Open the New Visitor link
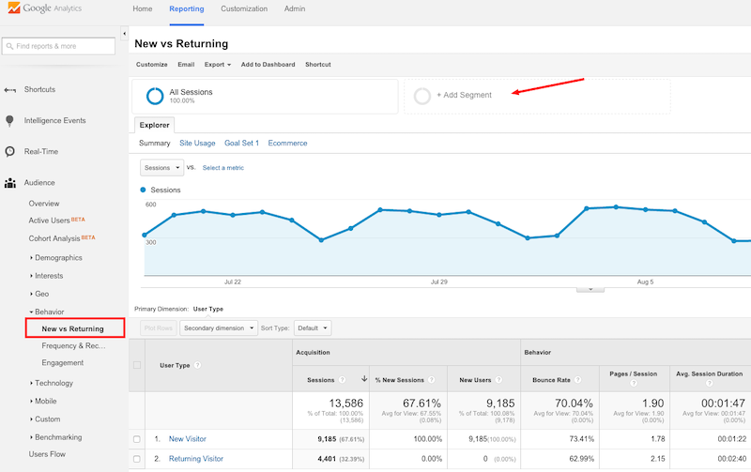 (x=187, y=439)
